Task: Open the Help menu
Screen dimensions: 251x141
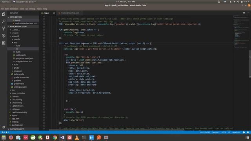Action: (x=45, y=9)
